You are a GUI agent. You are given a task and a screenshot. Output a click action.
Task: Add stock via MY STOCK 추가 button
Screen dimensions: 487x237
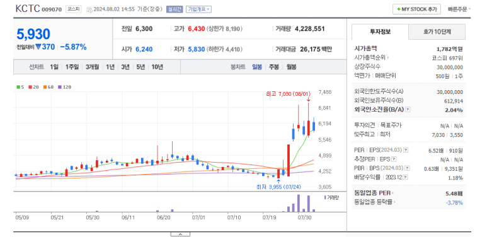coord(416,9)
